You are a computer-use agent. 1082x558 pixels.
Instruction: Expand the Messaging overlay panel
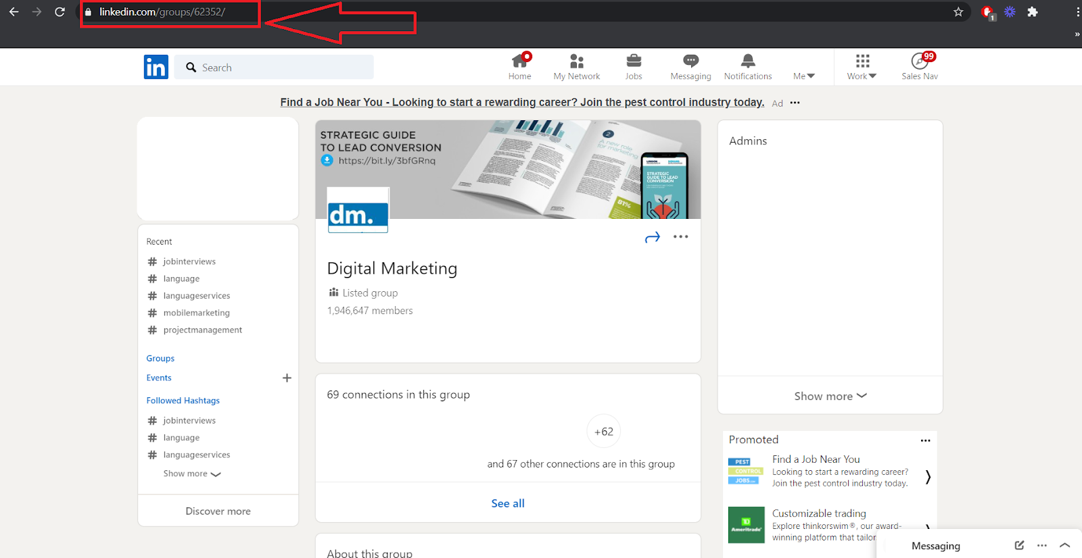tap(1065, 545)
